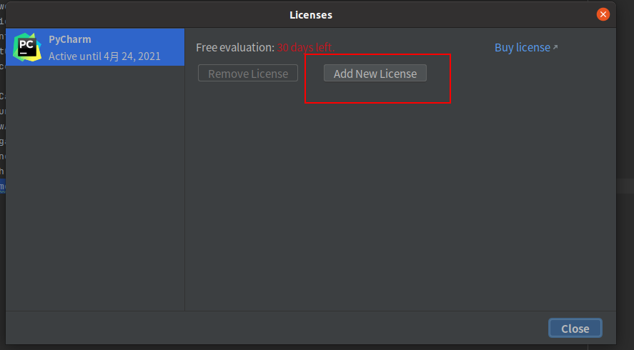Click the '30 days left.' evaluation text
The width and height of the screenshot is (634, 350).
point(306,48)
